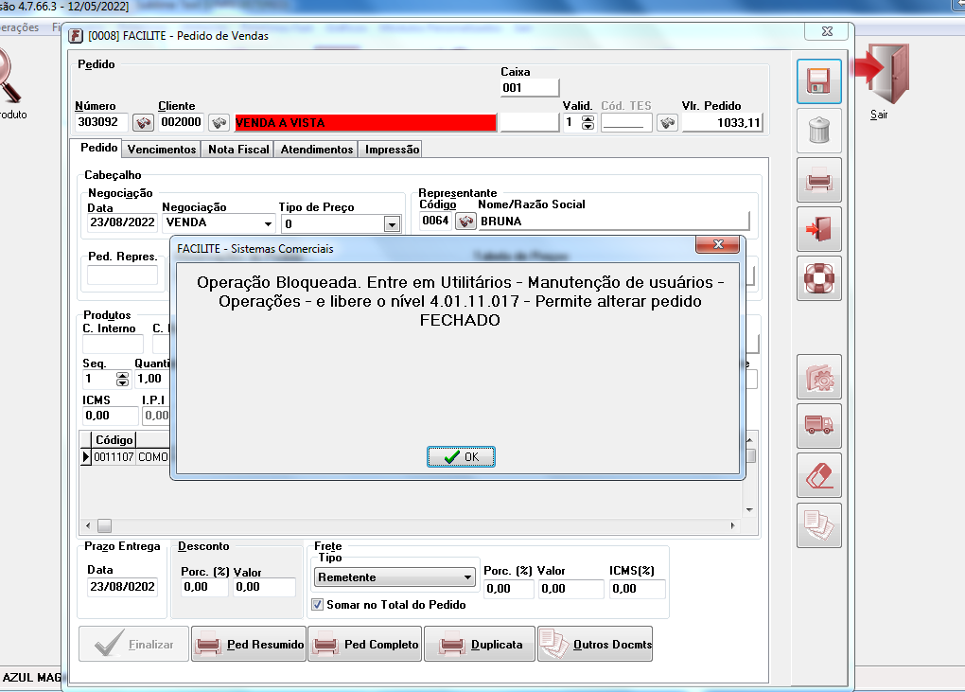Click the Cliente code field 002000
Viewport: 965px width, 692px height.
click(181, 122)
